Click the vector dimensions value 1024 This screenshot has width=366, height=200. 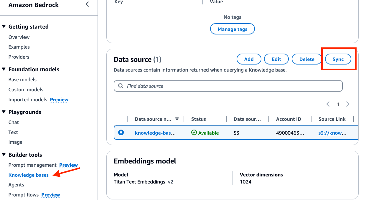246,182
